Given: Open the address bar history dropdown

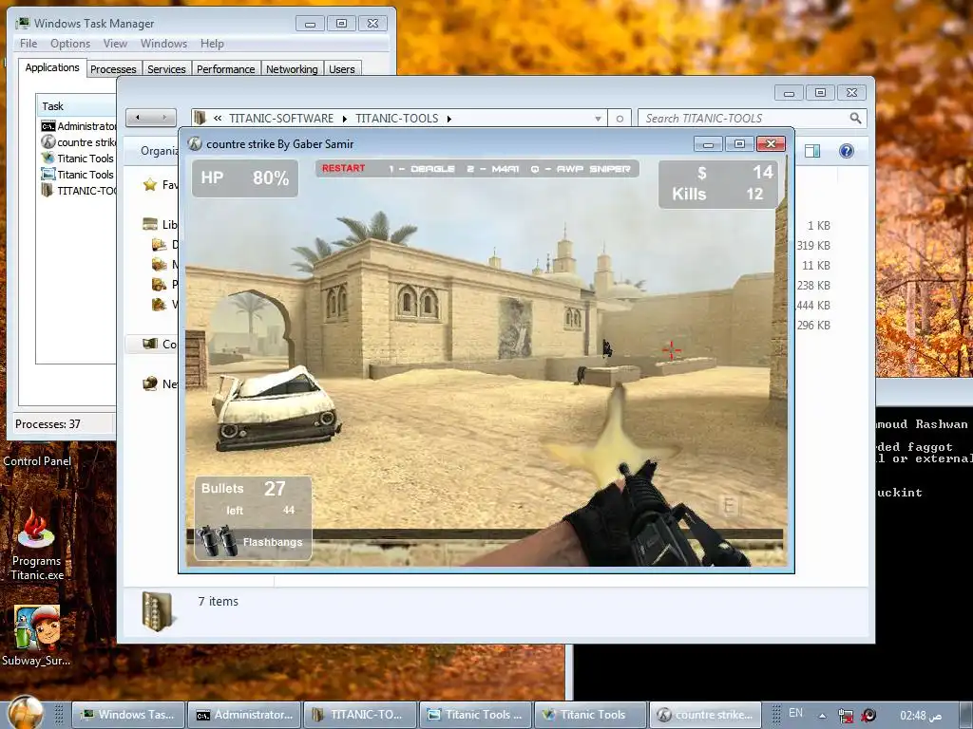Looking at the screenshot, I should [598, 119].
